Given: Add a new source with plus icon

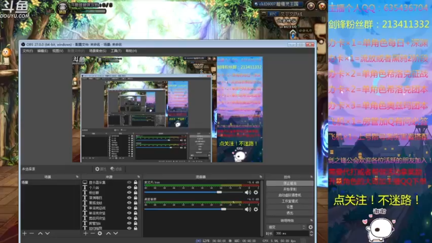Looking at the screenshot, I should pyautogui.click(x=85, y=233).
